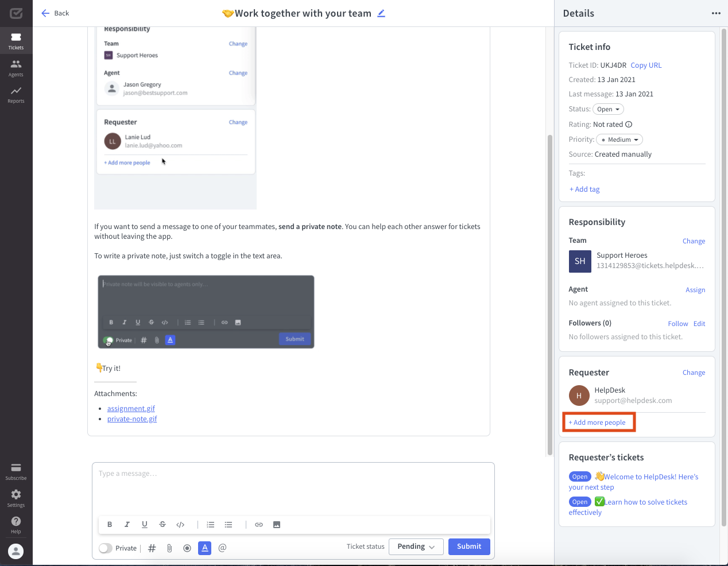
Task: Open the Priority dropdown showing Medium
Action: 619,139
